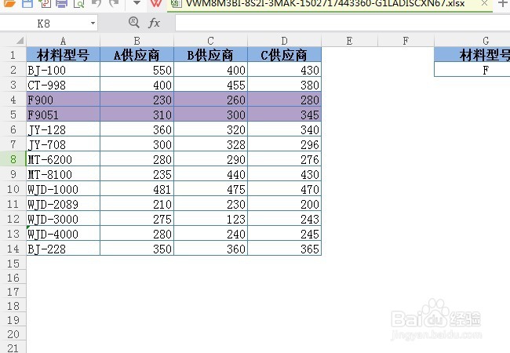The width and height of the screenshot is (510, 353).
Task: Click value 276 in MT-6200 row
Action: (284, 159)
